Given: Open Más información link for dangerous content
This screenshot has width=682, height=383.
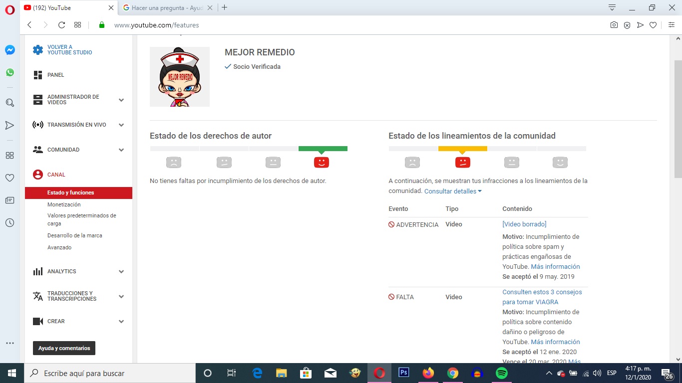Looking at the screenshot, I should click(555, 342).
